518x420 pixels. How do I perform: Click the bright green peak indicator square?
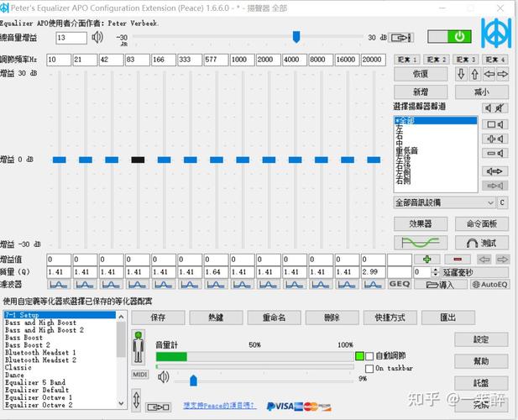[x=359, y=356]
